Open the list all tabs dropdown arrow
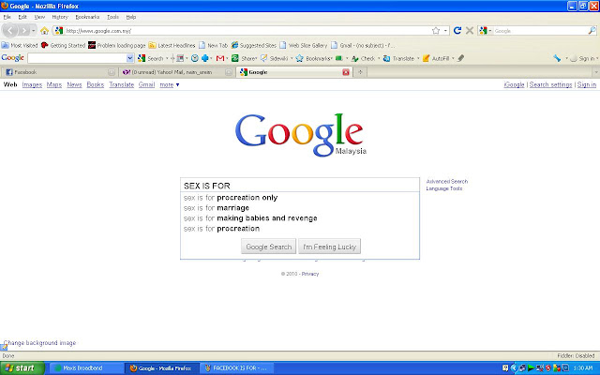600x375 pixels. coord(595,72)
